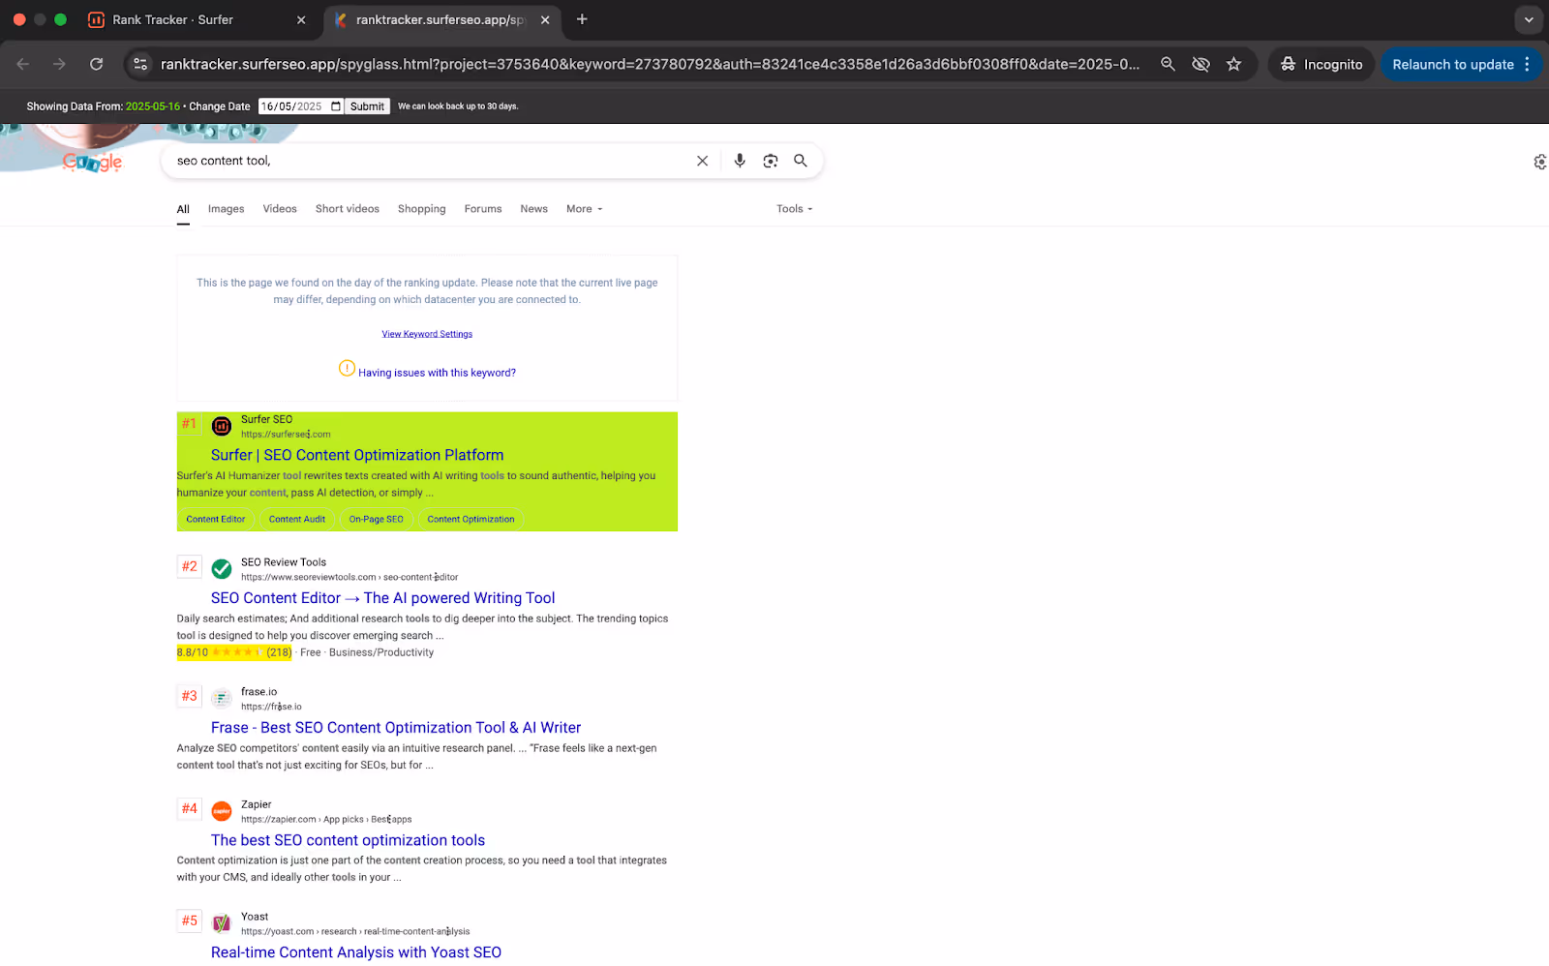The width and height of the screenshot is (1549, 966).
Task: Click the search magnifier button
Action: coord(801,161)
